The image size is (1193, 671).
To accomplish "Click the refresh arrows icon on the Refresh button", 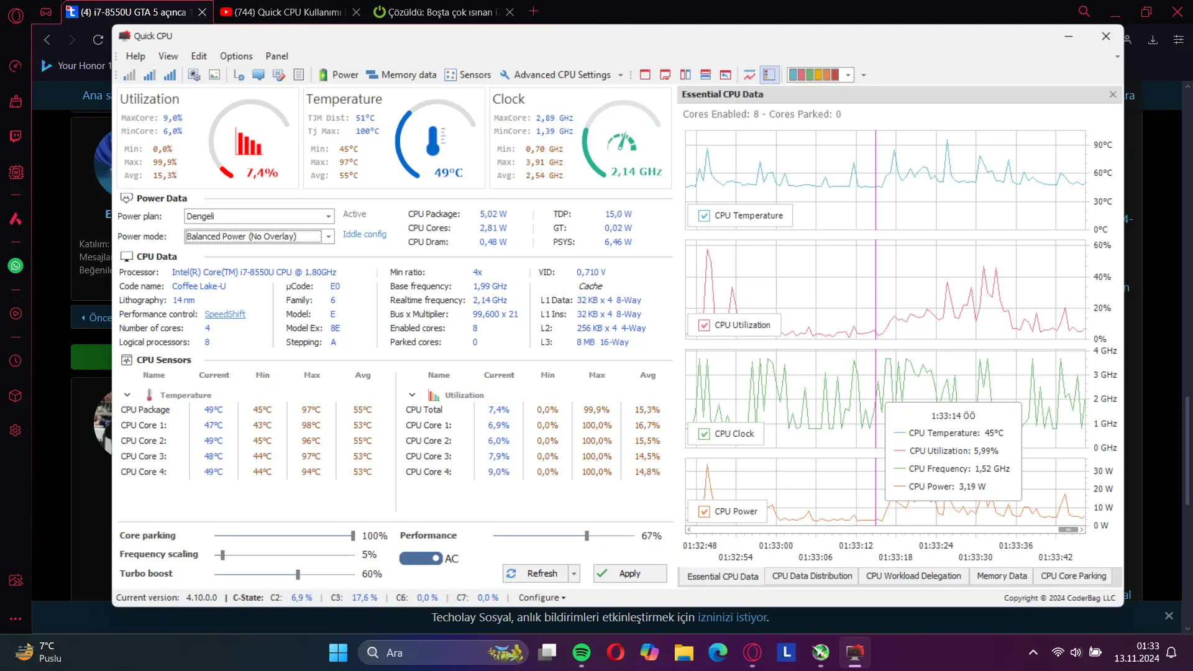I will [511, 573].
